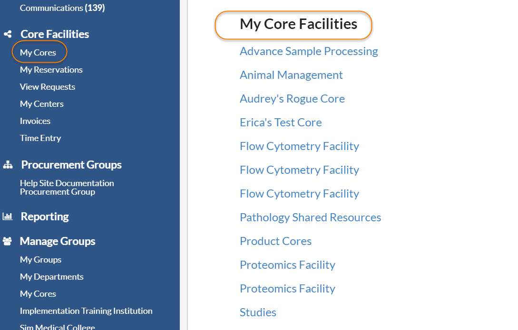Image resolution: width=518 pixels, height=330 pixels.
Task: Click the Manage Groups people icon
Action: click(7, 241)
